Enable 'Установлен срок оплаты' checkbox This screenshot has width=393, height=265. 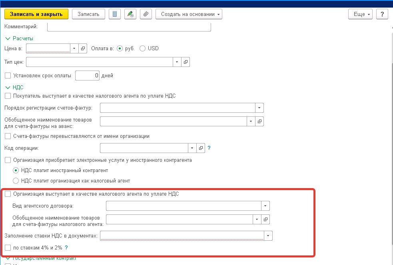[x=8, y=75]
